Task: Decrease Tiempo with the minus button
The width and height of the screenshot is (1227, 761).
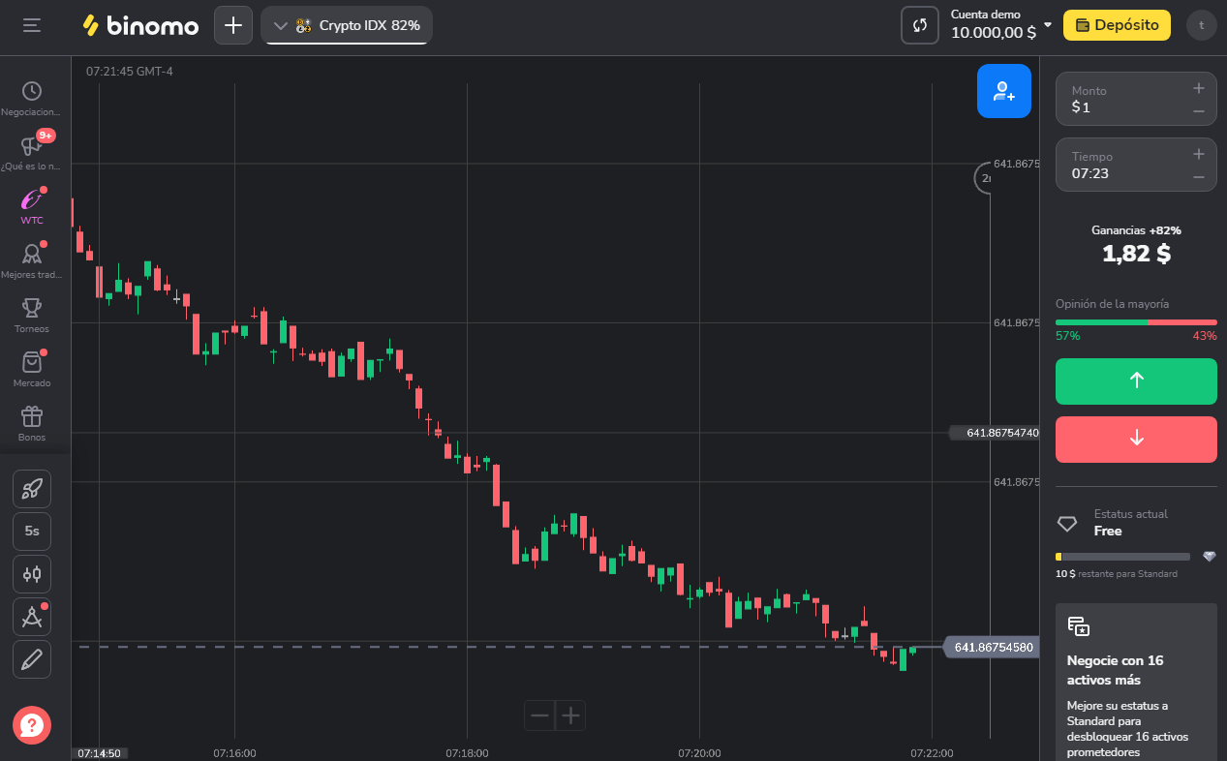Action: click(x=1199, y=177)
